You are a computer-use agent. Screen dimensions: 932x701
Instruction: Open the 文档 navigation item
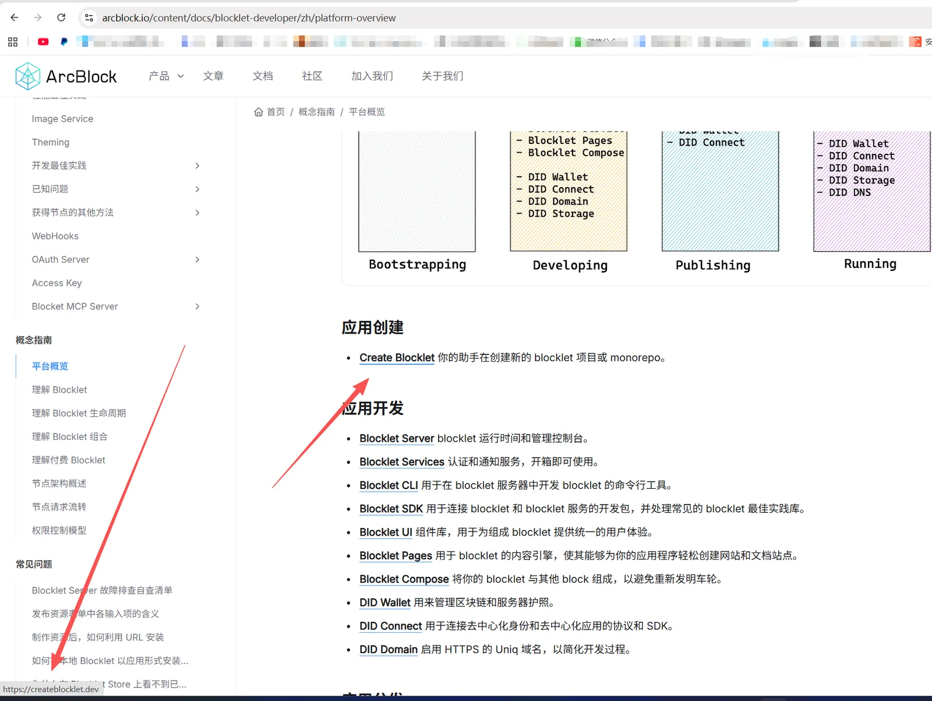pyautogui.click(x=263, y=76)
